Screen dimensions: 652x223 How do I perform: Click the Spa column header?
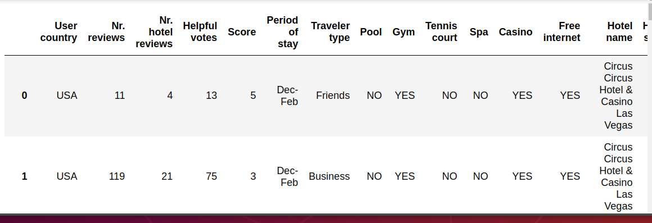tap(479, 32)
